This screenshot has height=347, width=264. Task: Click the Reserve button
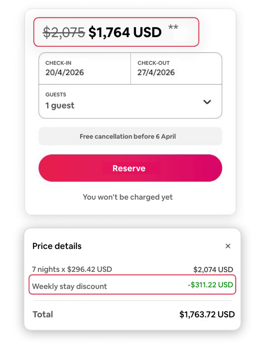[x=130, y=168]
